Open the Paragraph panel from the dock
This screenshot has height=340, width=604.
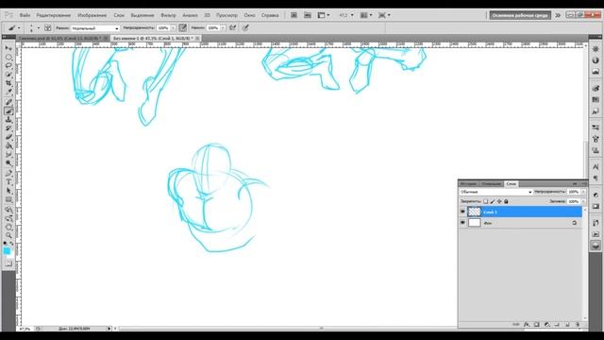point(596,178)
